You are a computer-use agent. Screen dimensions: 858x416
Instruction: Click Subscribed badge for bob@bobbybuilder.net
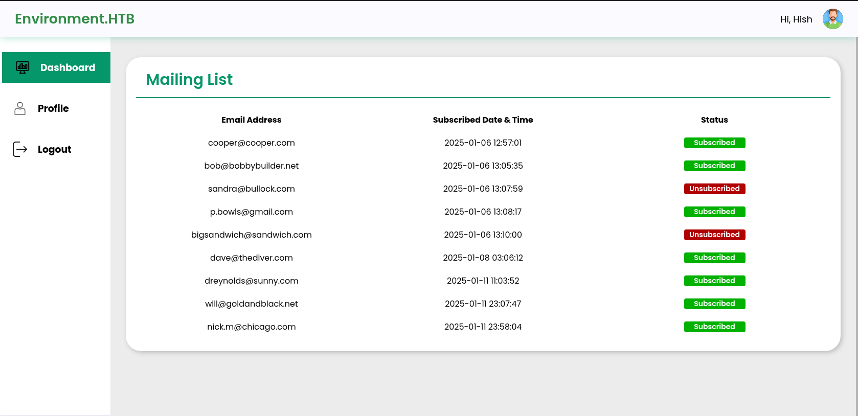[x=714, y=166]
